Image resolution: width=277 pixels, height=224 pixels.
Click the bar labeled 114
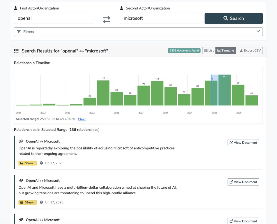pyautogui.click(x=157, y=93)
